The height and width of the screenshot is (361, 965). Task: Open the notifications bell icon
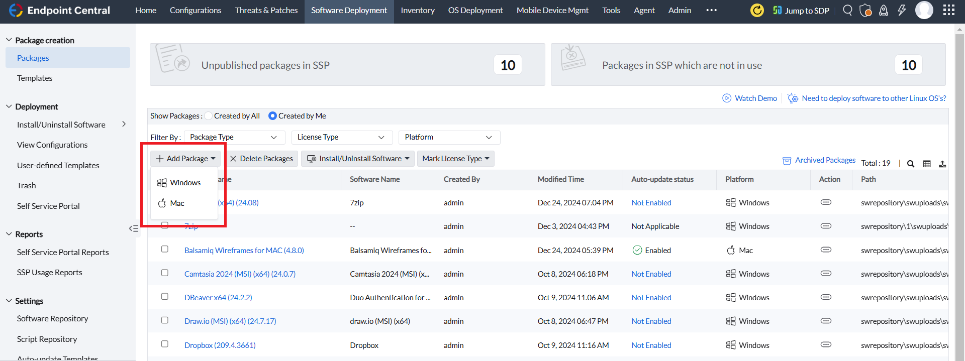[883, 10]
